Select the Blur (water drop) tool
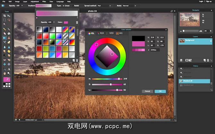 click(4, 47)
